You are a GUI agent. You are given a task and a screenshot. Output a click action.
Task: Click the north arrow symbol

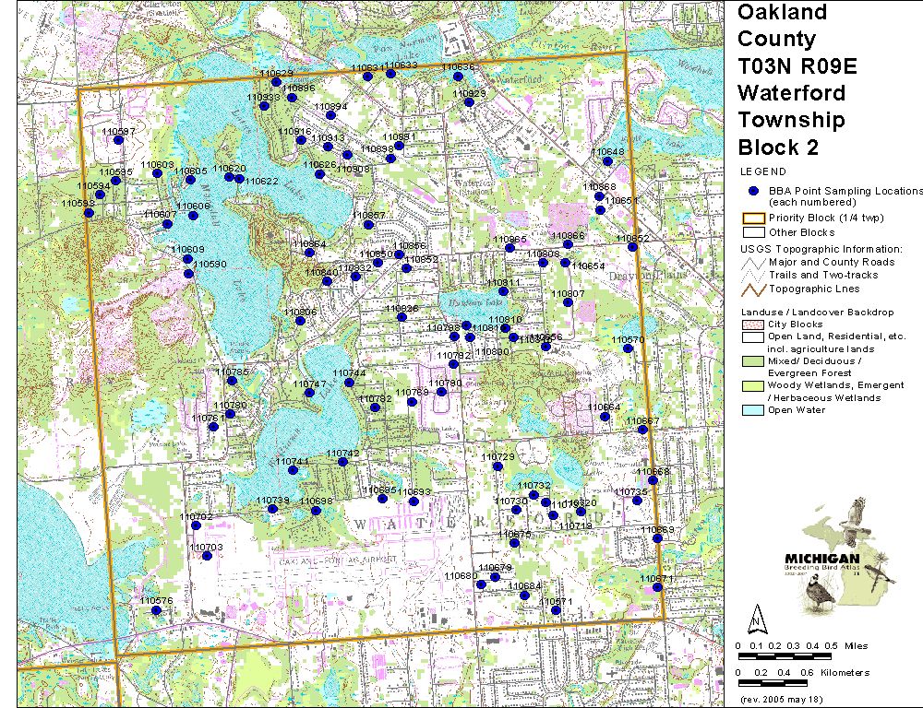[x=756, y=616]
